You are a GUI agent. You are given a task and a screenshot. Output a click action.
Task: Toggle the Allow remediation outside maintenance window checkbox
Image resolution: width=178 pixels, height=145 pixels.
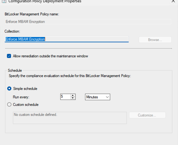pos(9,56)
